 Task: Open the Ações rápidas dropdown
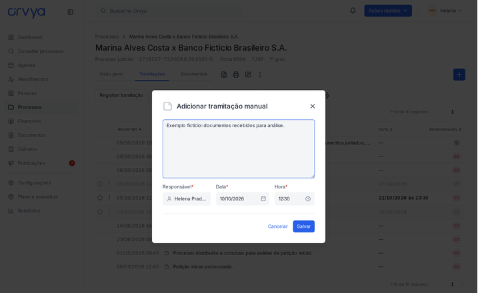pos(387,11)
